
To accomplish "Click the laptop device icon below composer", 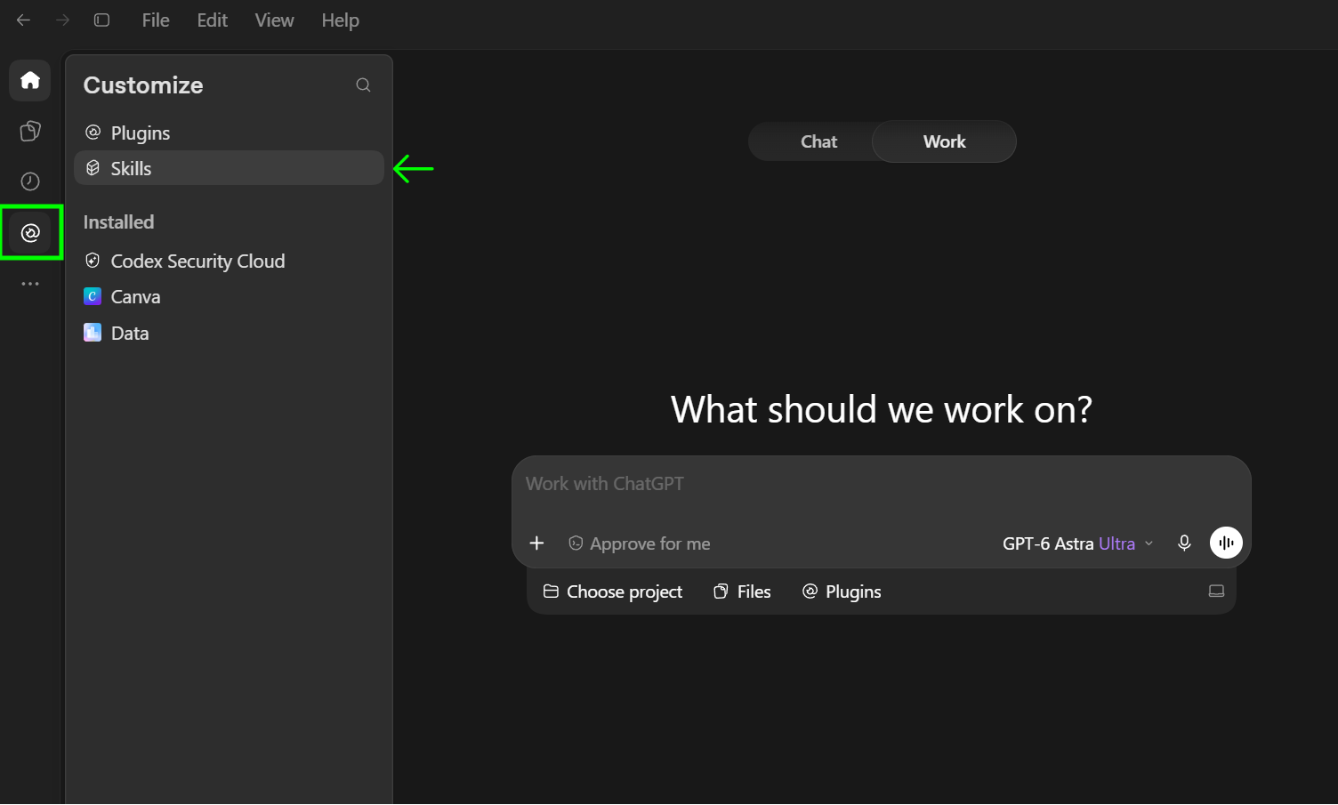I will [1216, 592].
